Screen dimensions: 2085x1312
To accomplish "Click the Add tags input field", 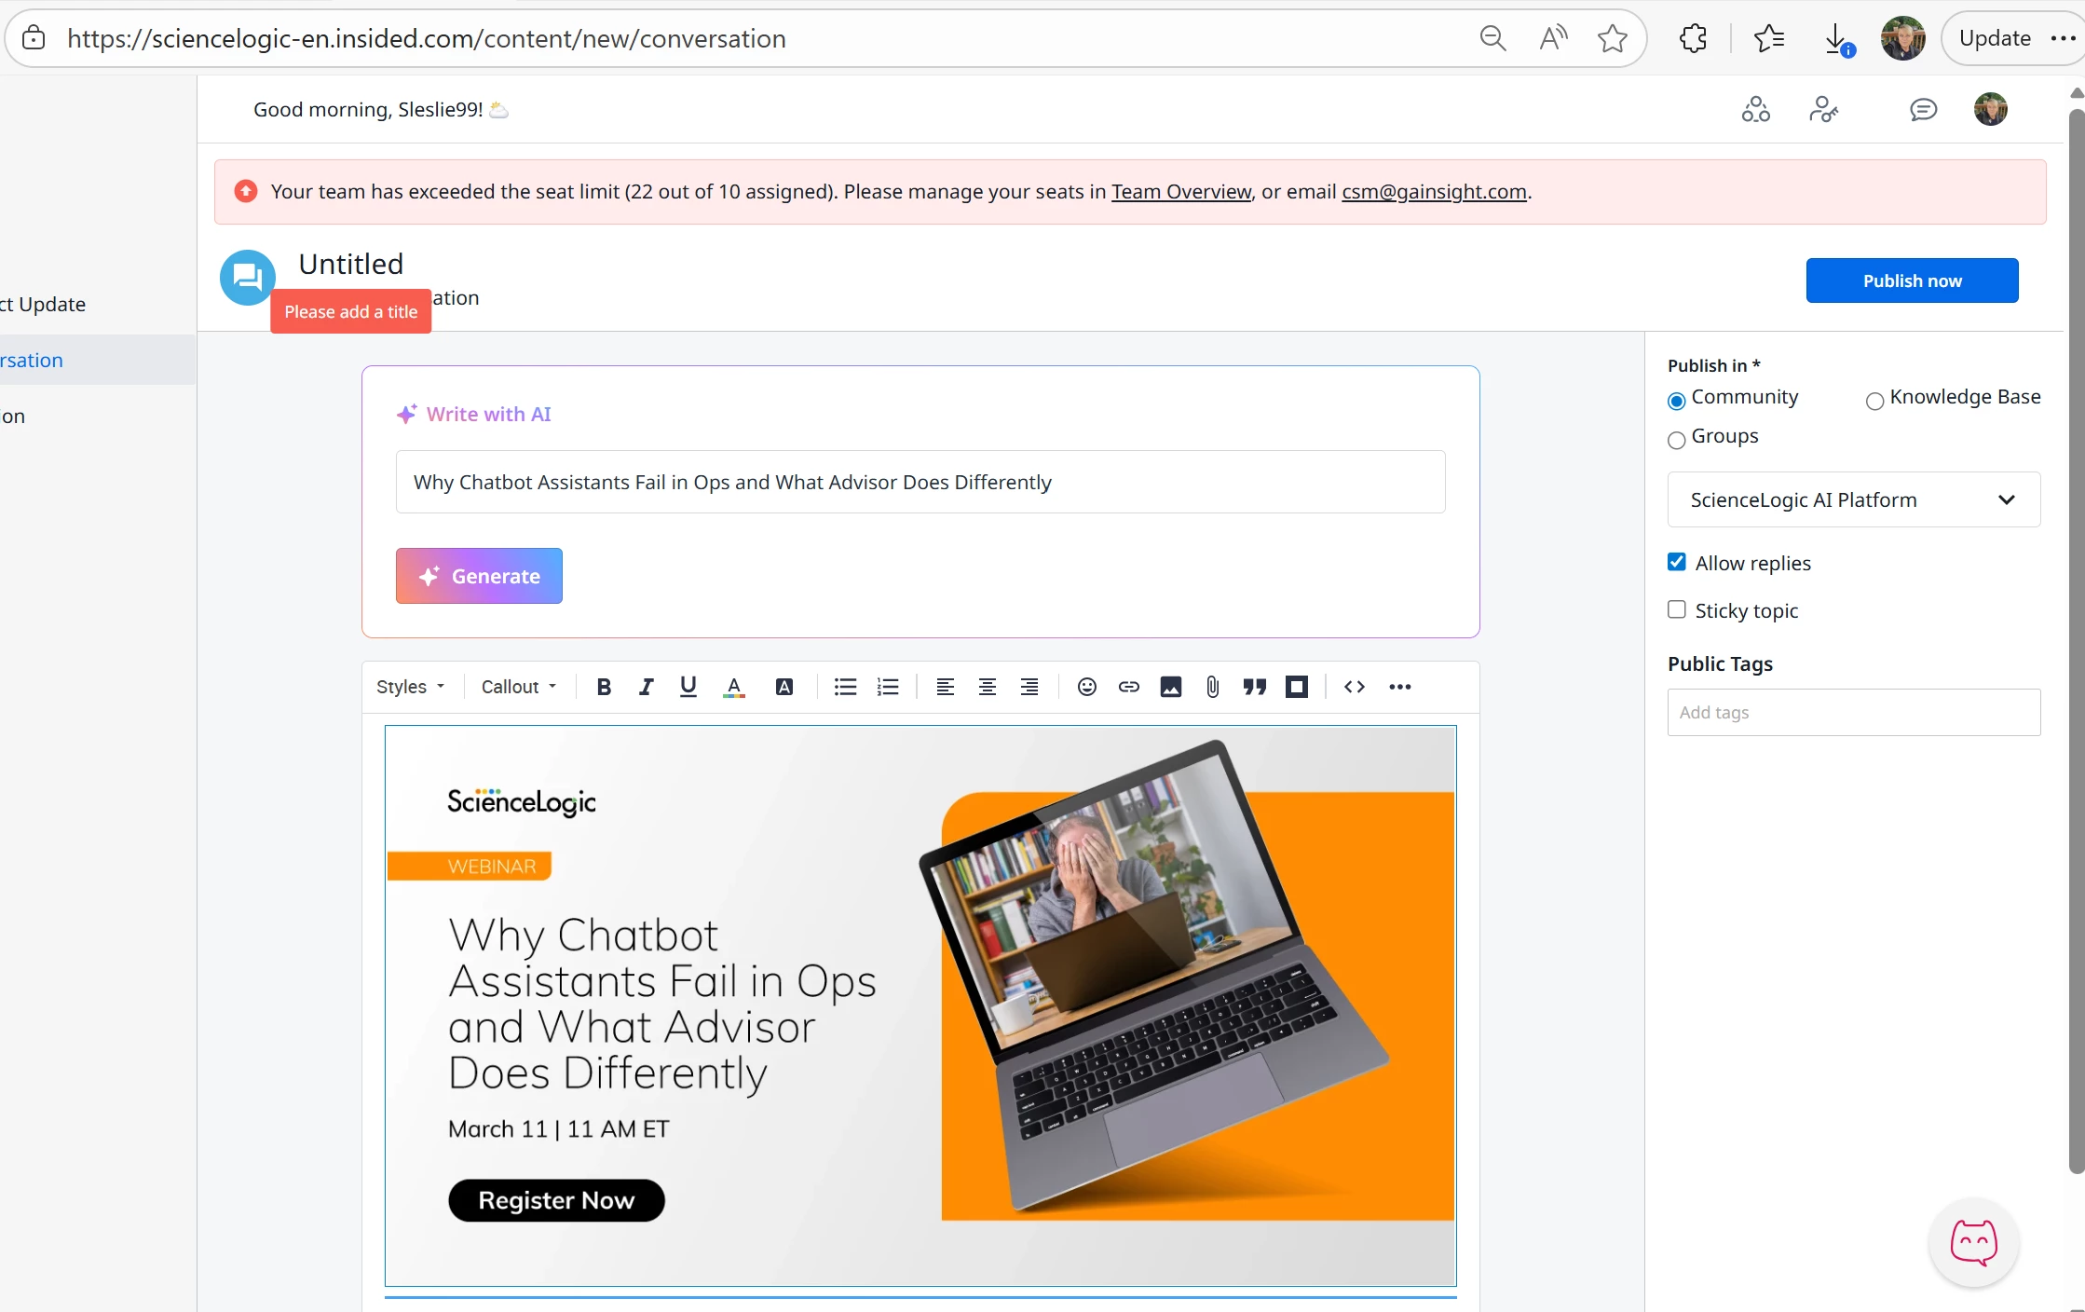I will 1853,712.
